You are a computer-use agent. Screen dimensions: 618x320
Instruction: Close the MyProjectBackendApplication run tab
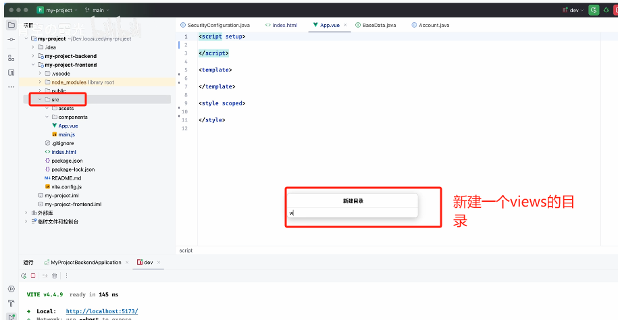click(127, 262)
